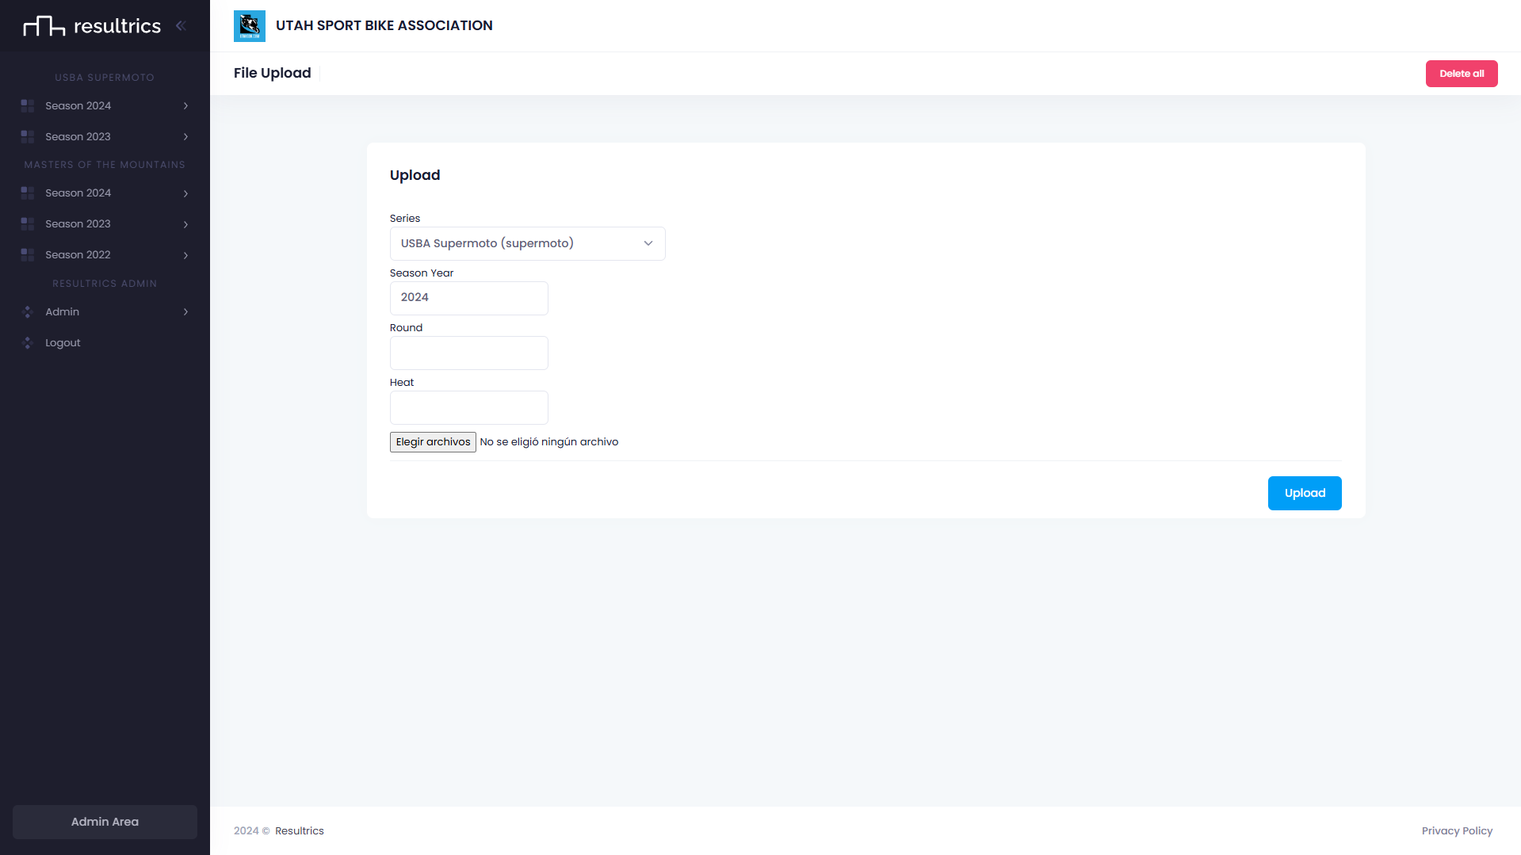The width and height of the screenshot is (1521, 855).
Task: Open USBA Supermoto Season 2024 menu item
Action: (x=78, y=106)
